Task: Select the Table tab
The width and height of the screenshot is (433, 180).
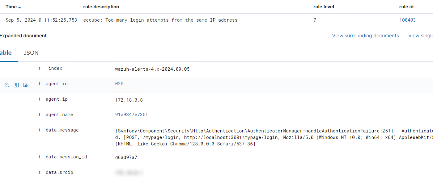Action: point(6,53)
